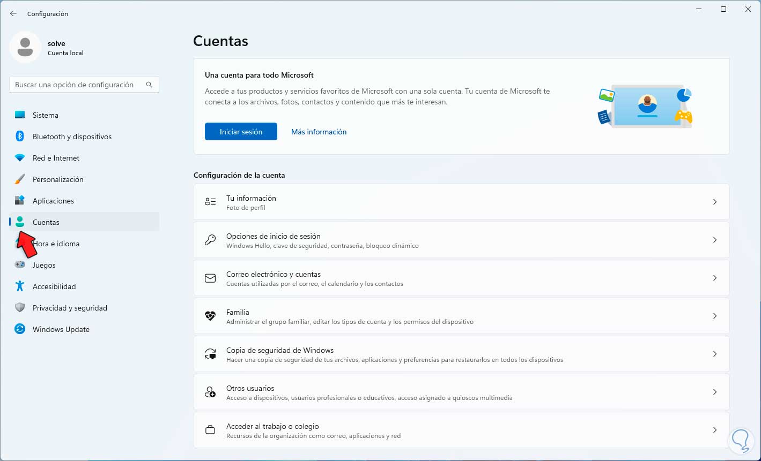The image size is (761, 461).
Task: Open the Más información link
Action: pos(319,132)
